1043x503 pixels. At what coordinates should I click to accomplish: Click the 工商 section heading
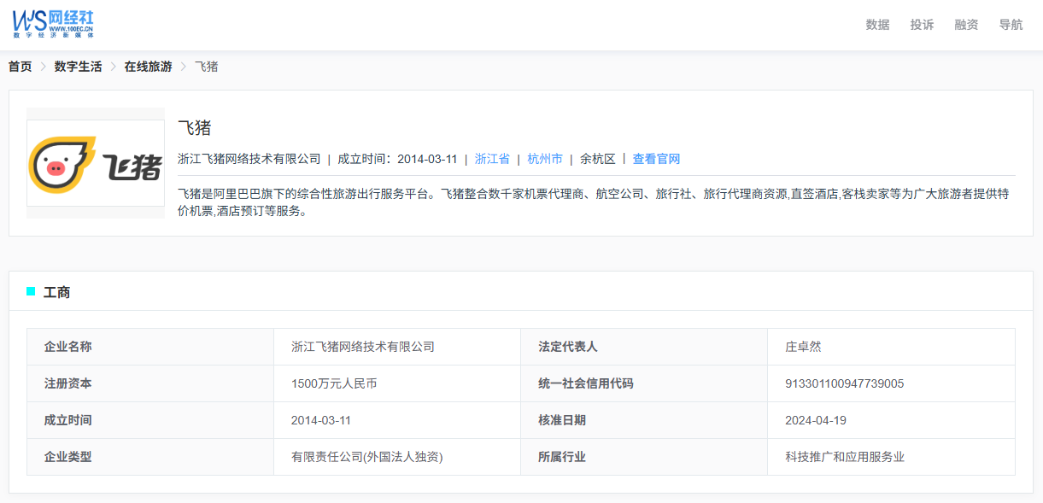tap(57, 292)
